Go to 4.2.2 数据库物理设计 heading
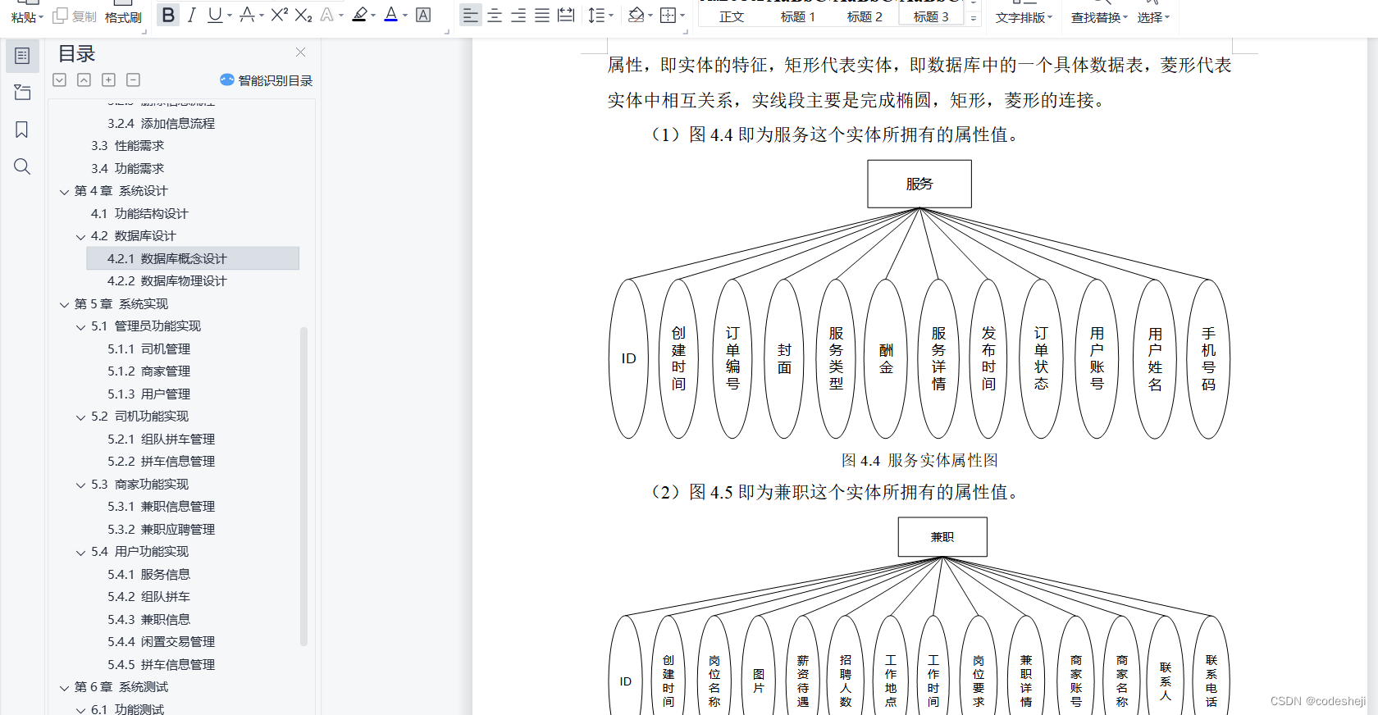This screenshot has height=715, width=1378. pyautogui.click(x=167, y=281)
